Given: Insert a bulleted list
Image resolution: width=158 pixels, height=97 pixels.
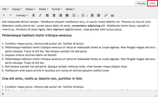Looking at the screenshot, I should click(74, 15).
